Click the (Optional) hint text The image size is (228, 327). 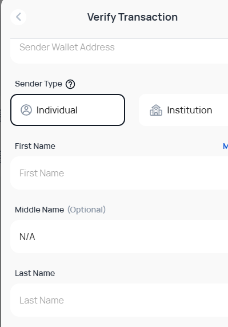86,210
